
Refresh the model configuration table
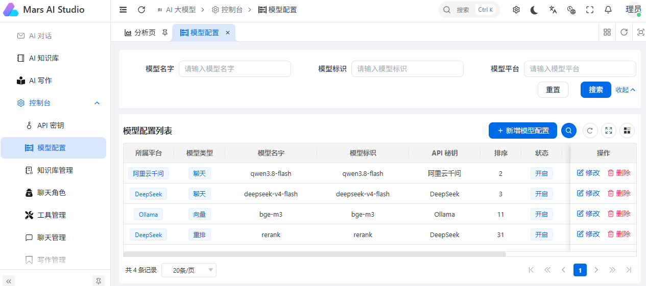590,131
